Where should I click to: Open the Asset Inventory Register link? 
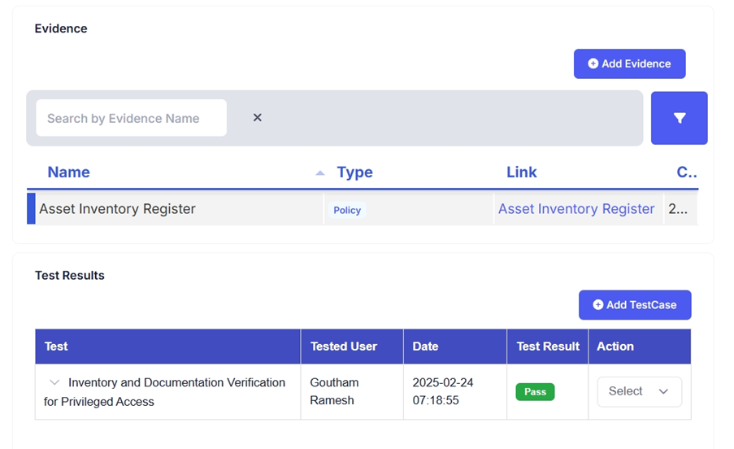575,209
